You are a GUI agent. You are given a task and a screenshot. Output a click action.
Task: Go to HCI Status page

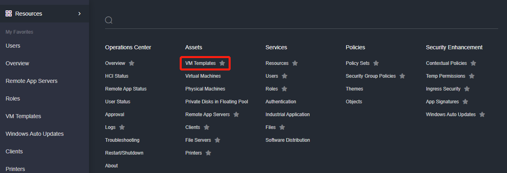117,76
